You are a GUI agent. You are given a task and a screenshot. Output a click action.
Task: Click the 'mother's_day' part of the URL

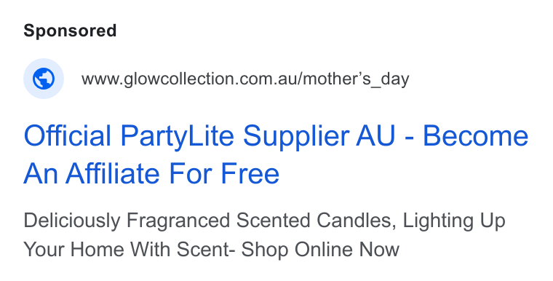[356, 79]
